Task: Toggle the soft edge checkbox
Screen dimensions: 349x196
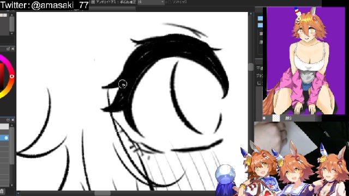Action: [x=170, y=2]
